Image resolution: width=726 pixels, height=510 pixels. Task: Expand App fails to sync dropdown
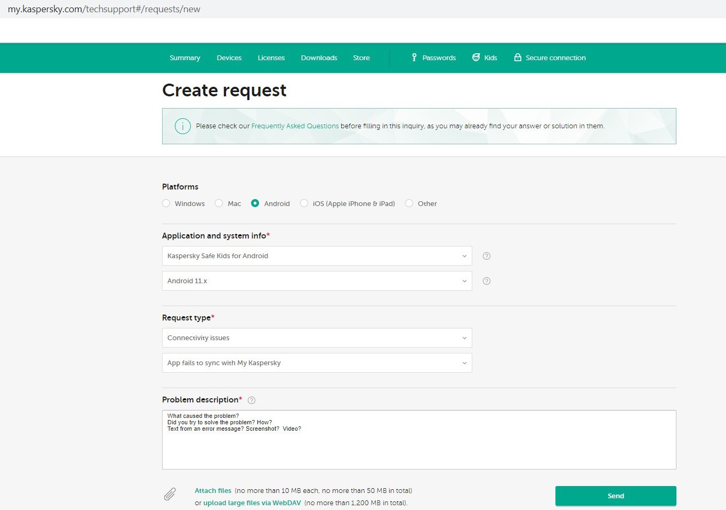pos(317,363)
